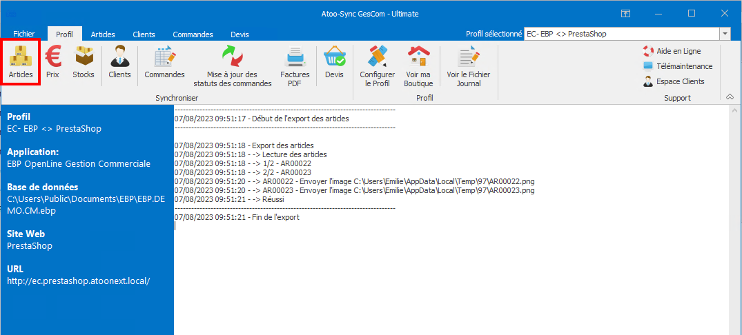Click the AR00022.png image path log line
The image size is (742, 335).
click(x=355, y=181)
